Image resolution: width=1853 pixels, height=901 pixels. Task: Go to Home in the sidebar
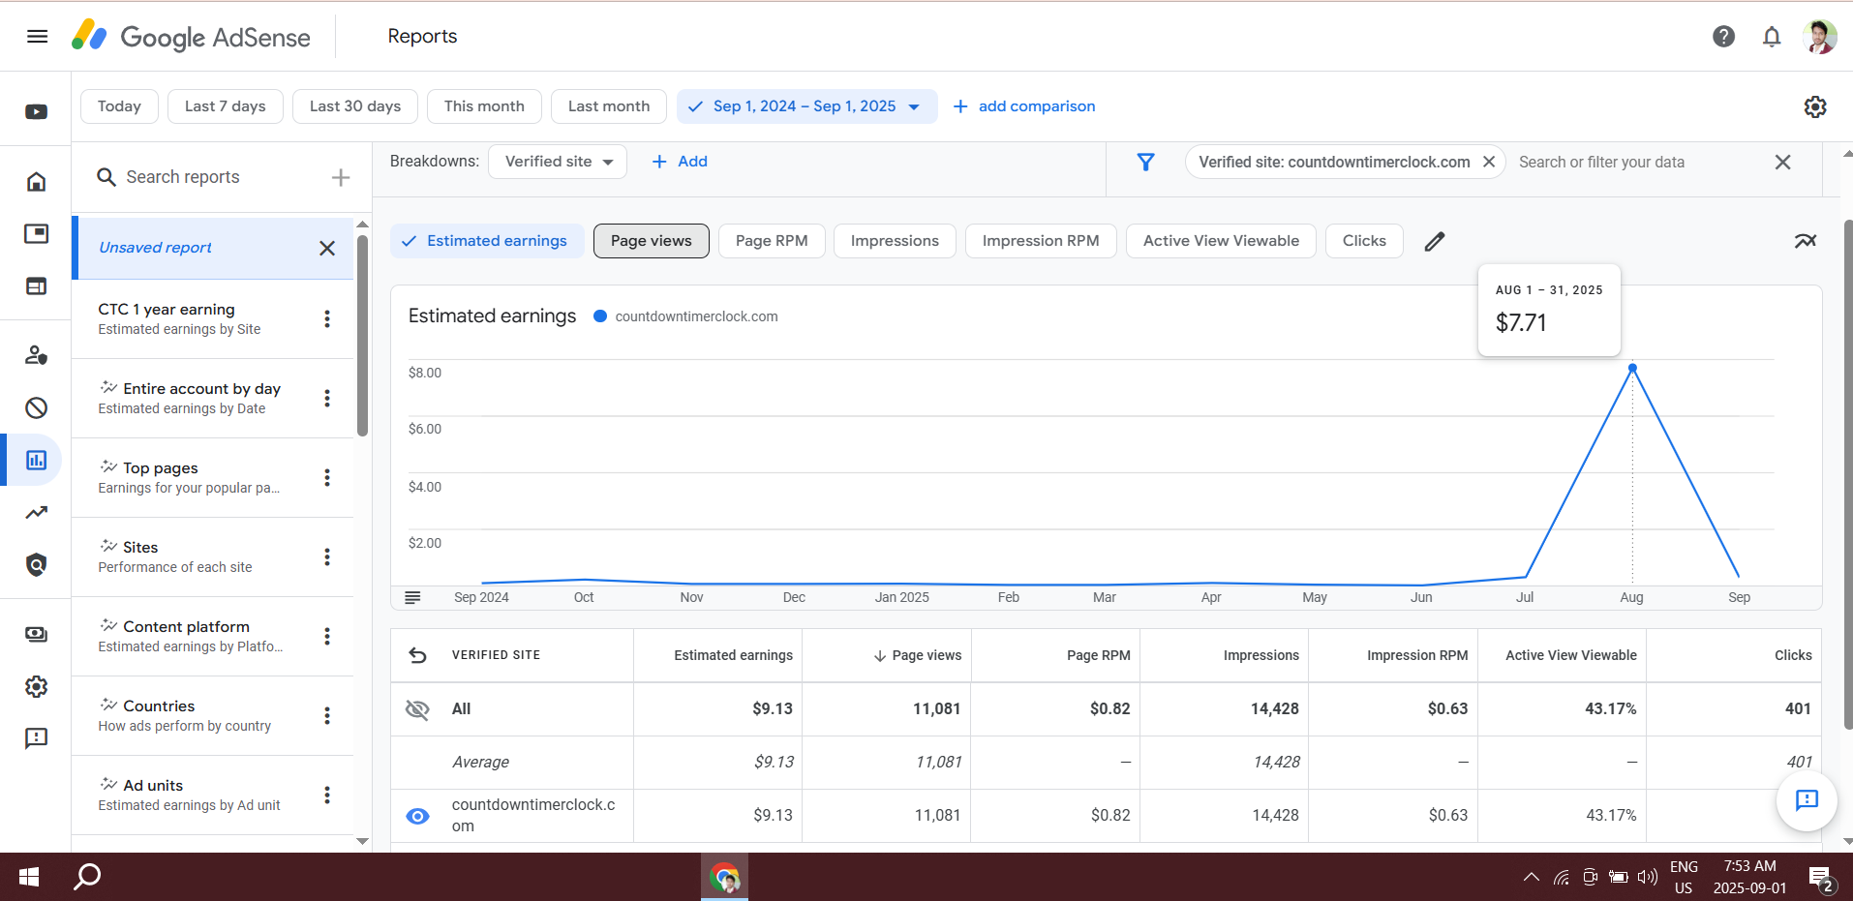[x=37, y=182]
